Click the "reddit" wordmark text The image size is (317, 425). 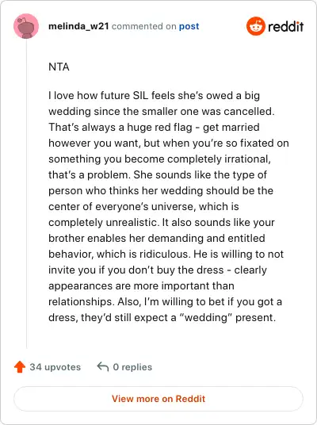(x=285, y=27)
